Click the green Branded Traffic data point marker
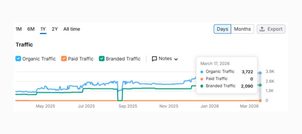Viewport: 302px width, 134px height. click(260, 85)
